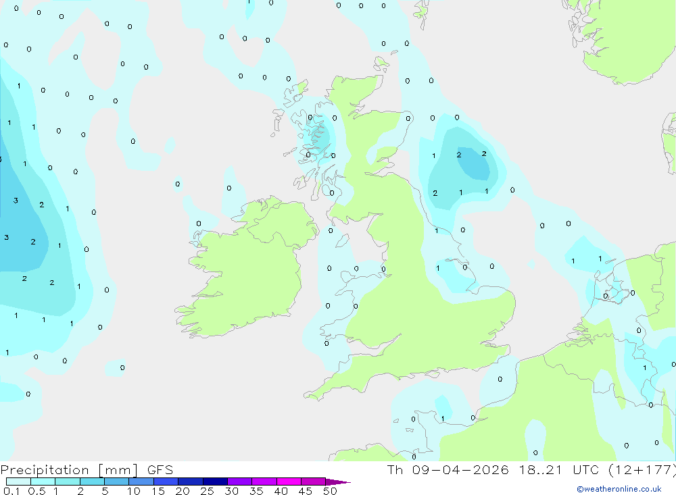Click the 0.1–0.5 mm legend color swatch

[18, 481]
